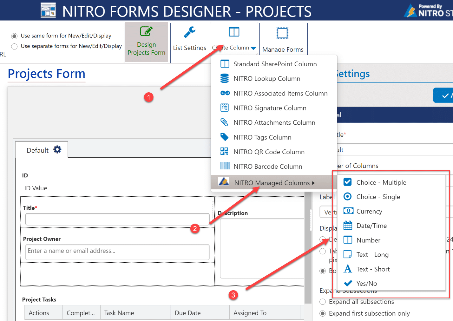This screenshot has width=453, height=321.
Task: Open the Projects Form heading link
Action: coord(47,74)
